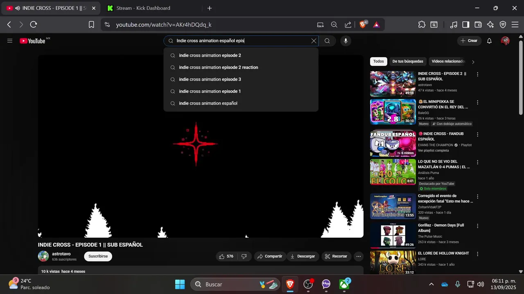Open options for 'Corregido el evento' video

coord(477,196)
